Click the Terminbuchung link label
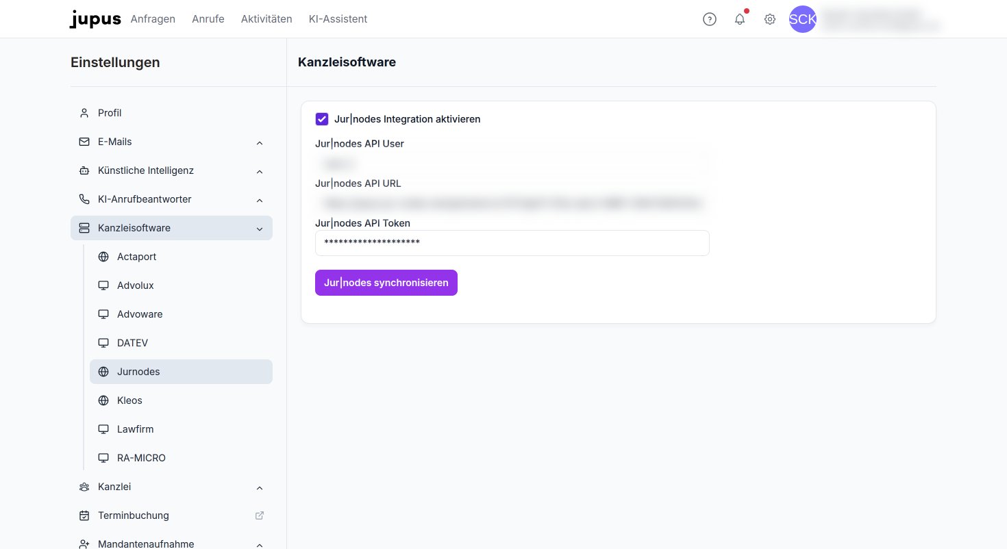Image resolution: width=1007 pixels, height=549 pixels. (134, 515)
